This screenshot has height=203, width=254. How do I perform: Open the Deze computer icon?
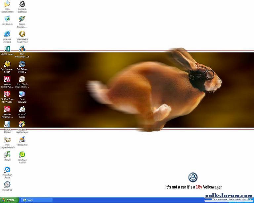(22, 94)
